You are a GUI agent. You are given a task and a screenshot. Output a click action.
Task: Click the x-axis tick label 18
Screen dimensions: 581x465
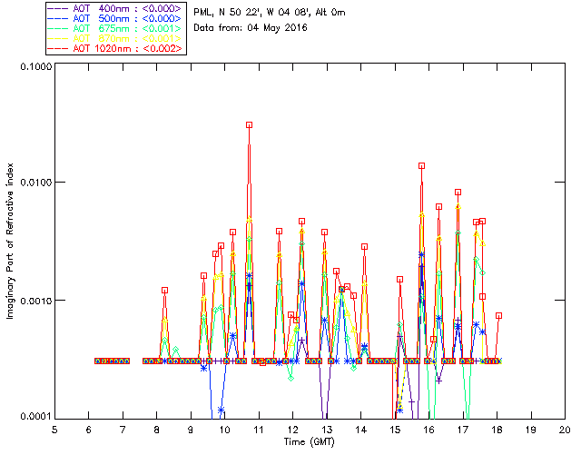pyautogui.click(x=497, y=430)
